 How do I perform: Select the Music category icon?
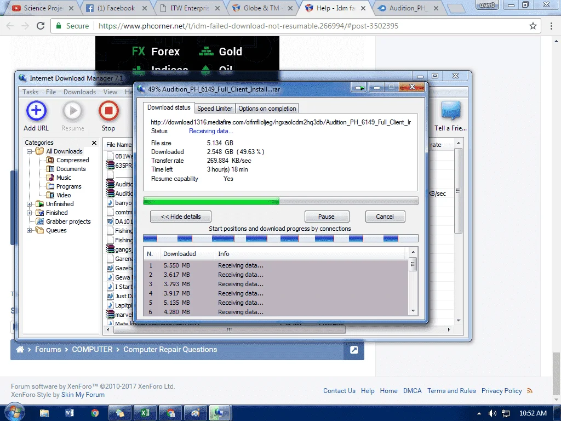50,178
